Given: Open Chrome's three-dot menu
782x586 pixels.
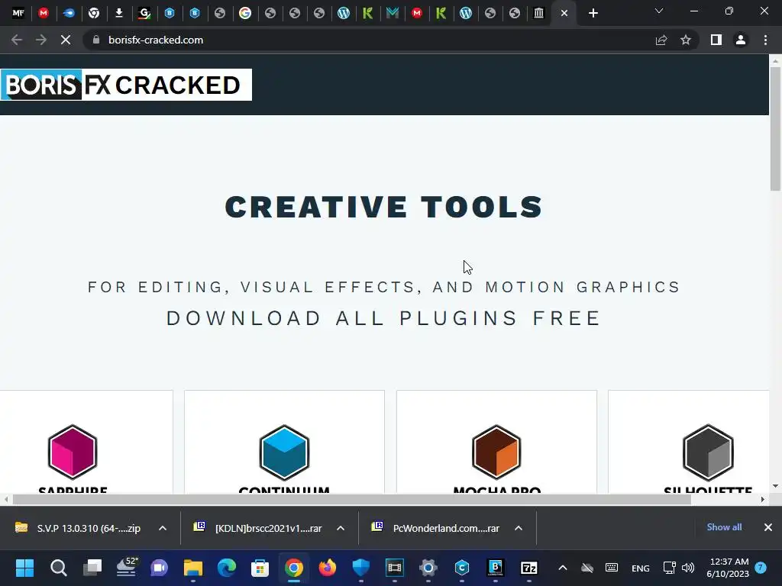Looking at the screenshot, I should point(765,40).
